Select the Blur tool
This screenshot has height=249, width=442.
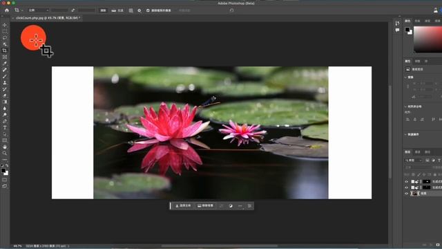(x=5, y=109)
